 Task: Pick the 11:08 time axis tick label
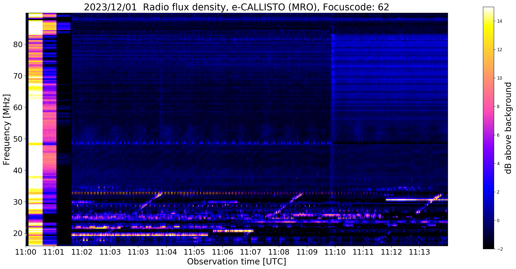click(x=279, y=252)
